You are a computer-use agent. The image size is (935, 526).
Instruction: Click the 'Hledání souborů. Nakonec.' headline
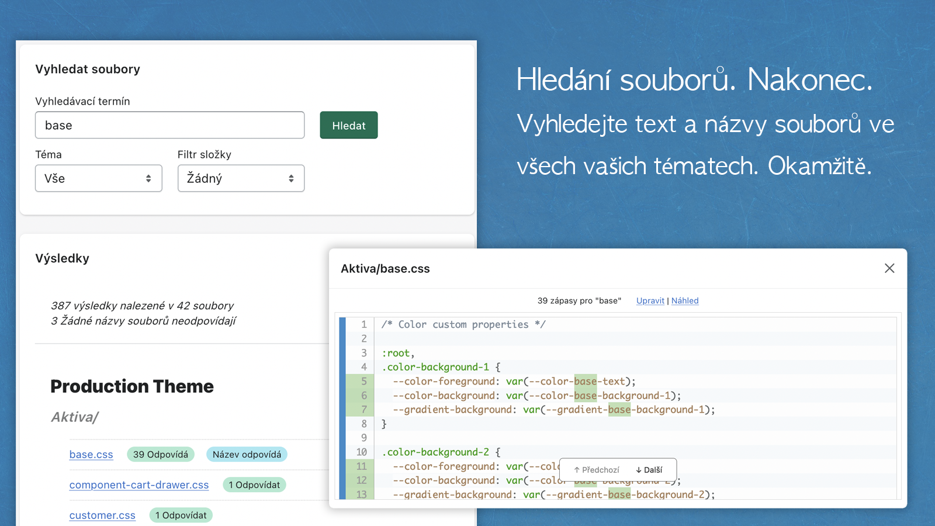[x=694, y=79]
